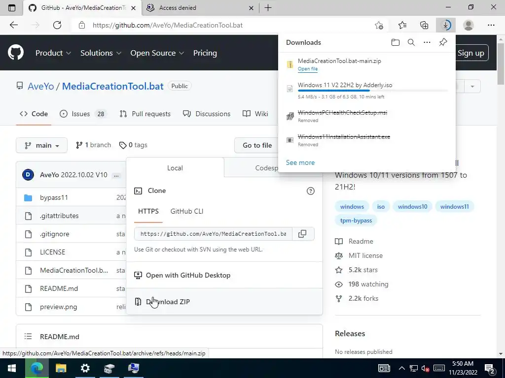Image resolution: width=505 pixels, height=378 pixels.
Task: Open the main branch selector
Action: pyautogui.click(x=41, y=145)
